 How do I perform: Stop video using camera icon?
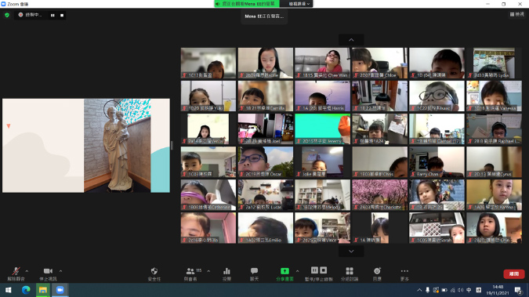click(x=48, y=273)
